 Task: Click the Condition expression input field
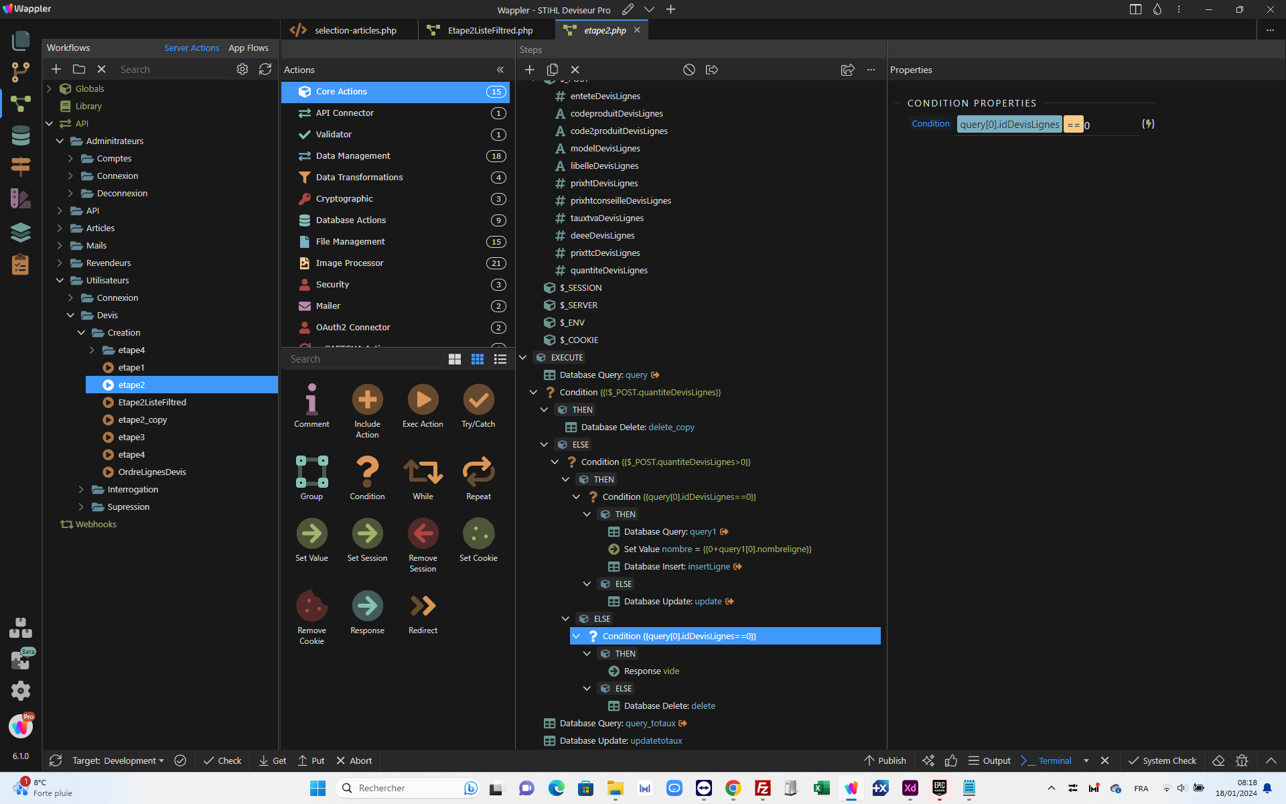point(1047,124)
